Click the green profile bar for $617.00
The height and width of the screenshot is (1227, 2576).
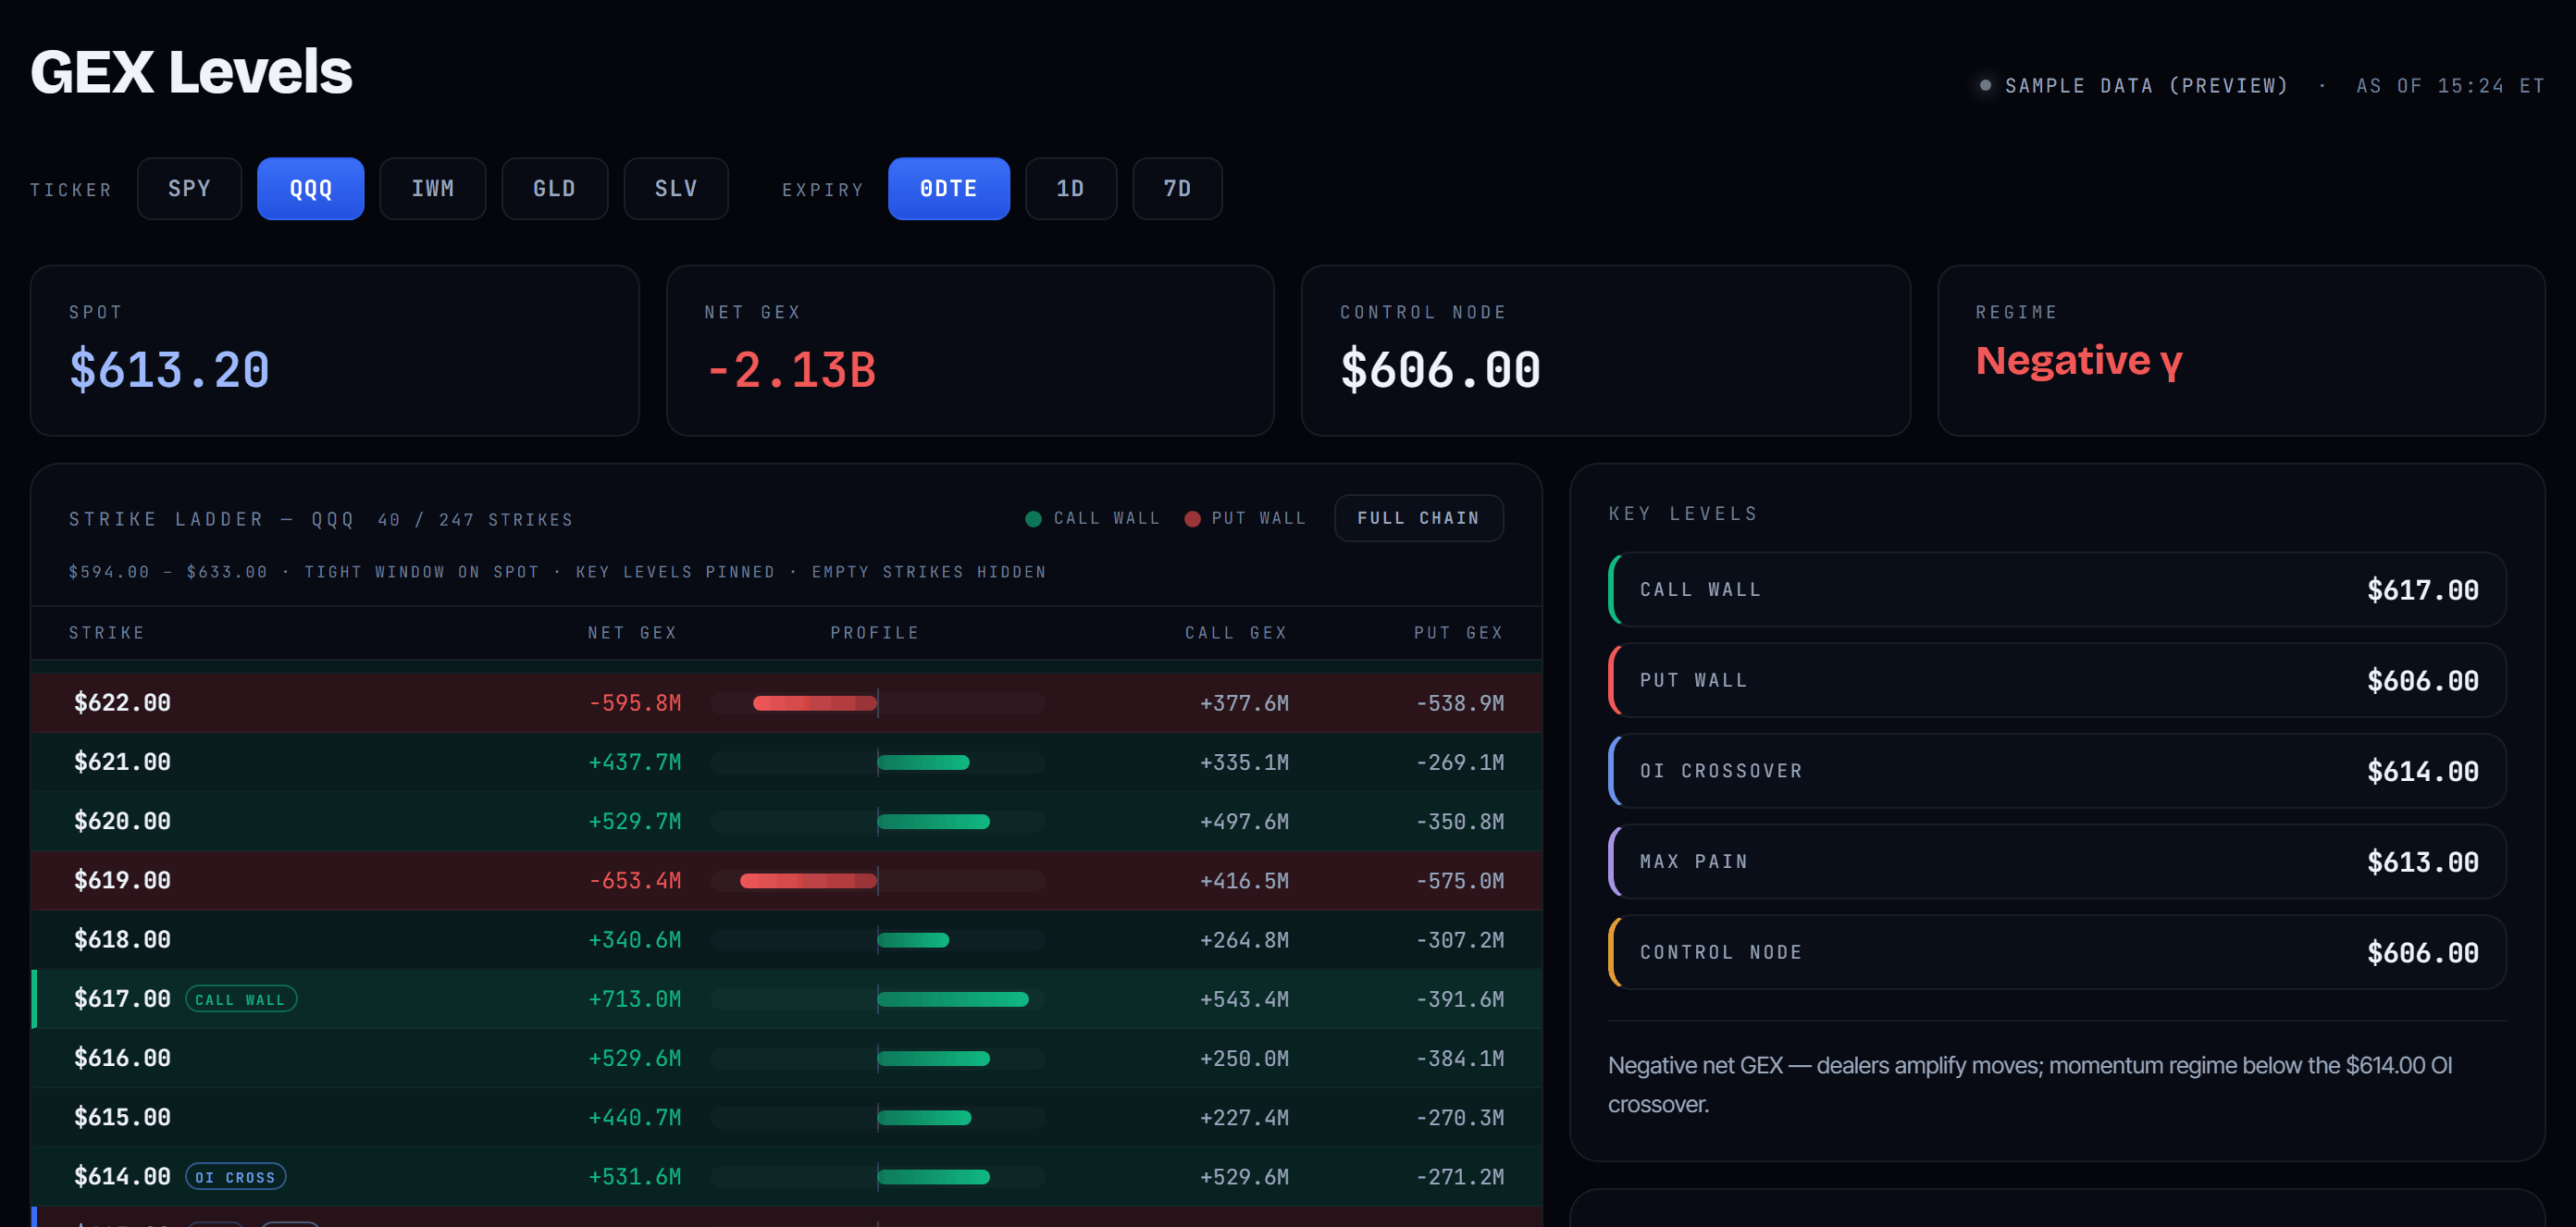953,999
